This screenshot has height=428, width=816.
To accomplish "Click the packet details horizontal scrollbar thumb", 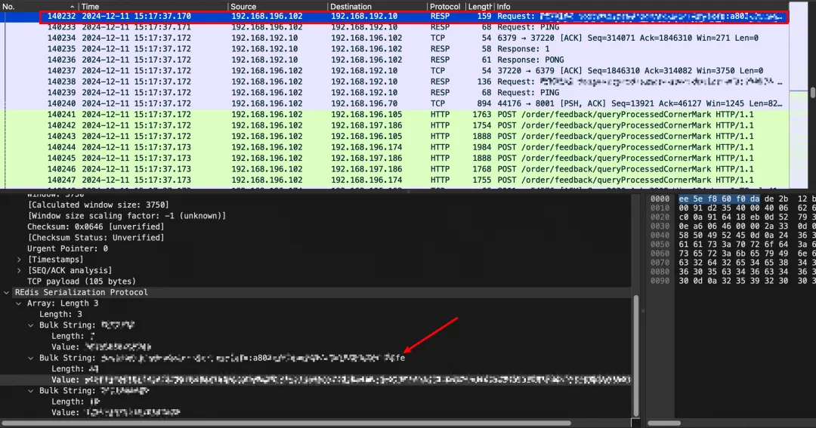I will (286, 423).
